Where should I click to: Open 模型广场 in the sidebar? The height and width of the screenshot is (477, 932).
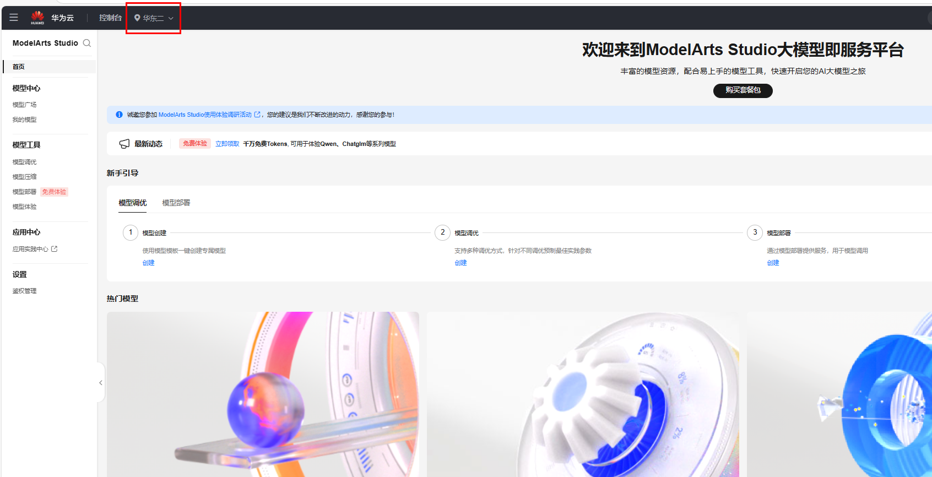click(25, 105)
